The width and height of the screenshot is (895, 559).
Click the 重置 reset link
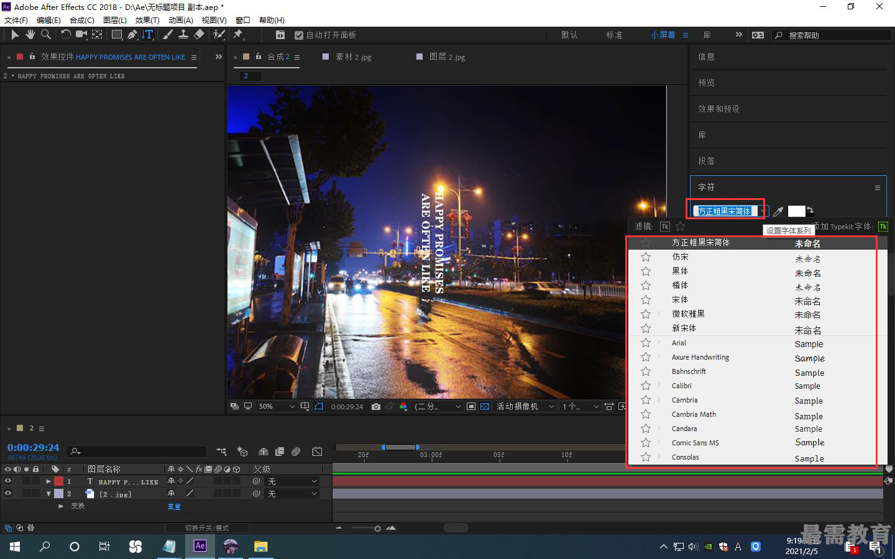[174, 507]
